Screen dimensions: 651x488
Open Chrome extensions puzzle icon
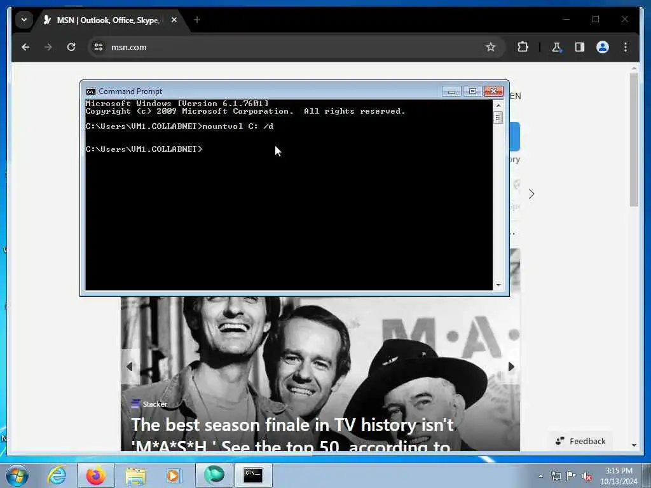(x=523, y=47)
